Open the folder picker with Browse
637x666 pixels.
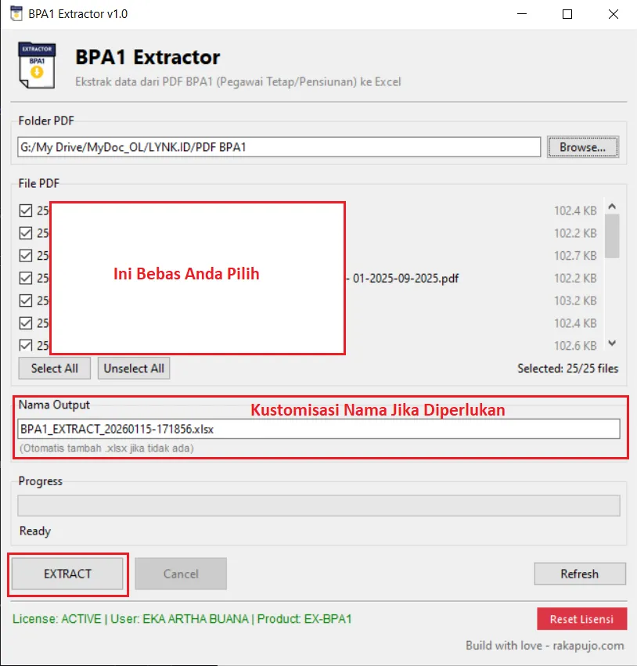583,147
